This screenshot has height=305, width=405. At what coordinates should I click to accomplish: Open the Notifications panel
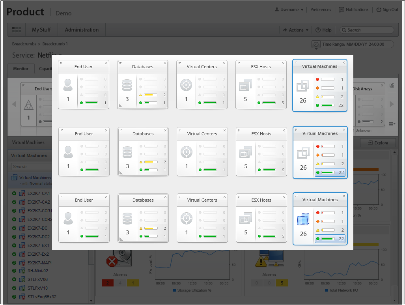[354, 10]
